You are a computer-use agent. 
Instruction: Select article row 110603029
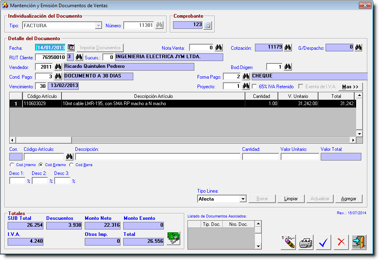(x=183, y=104)
